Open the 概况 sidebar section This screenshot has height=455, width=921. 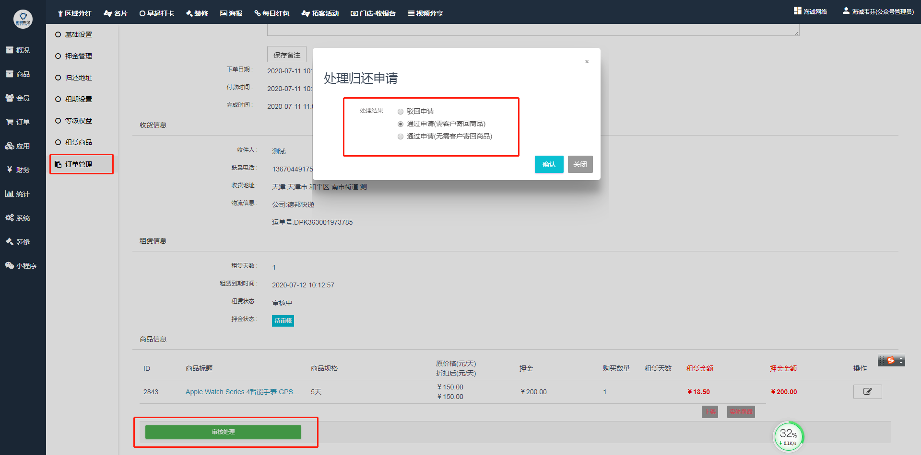point(18,50)
